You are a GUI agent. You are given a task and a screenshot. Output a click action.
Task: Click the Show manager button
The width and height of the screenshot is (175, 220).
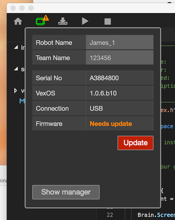(x=66, y=192)
